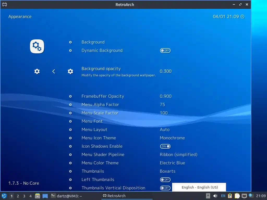Viewport: 267px width, 200px height.
Task: Click the clock icon next to date
Action: point(242,16)
